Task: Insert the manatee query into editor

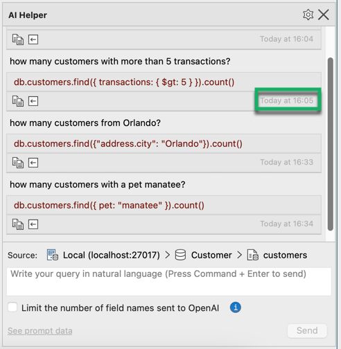Action: point(33,224)
